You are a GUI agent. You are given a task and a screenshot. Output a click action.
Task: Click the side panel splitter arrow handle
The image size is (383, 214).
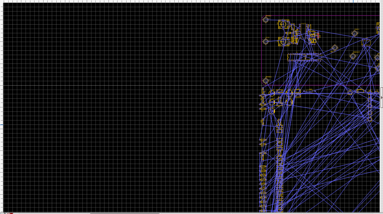coord(381,98)
